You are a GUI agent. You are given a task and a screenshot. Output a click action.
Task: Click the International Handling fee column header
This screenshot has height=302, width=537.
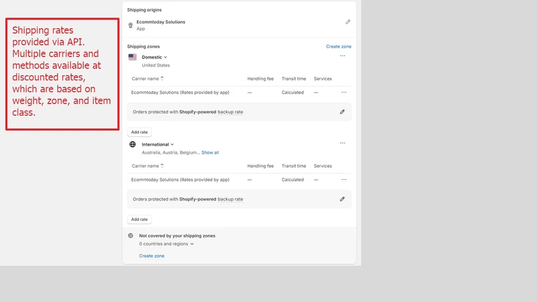pyautogui.click(x=260, y=166)
